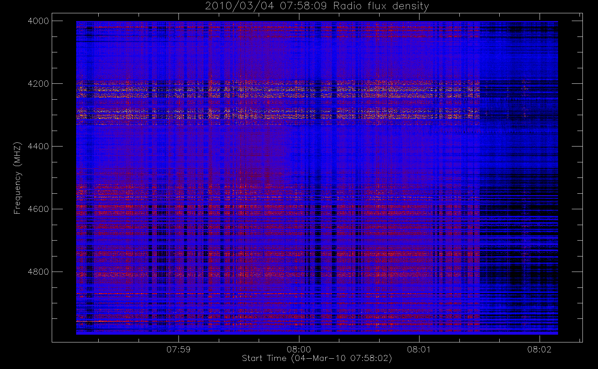The image size is (598, 369).
Task: Click the "Start Time (04-Mar-10 07:58:02)" label
Action: [x=317, y=358]
